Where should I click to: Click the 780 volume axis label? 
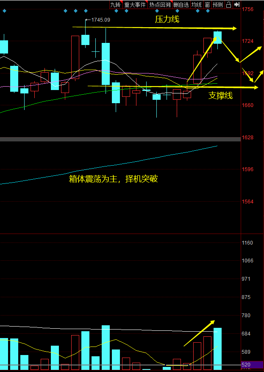[246, 316]
